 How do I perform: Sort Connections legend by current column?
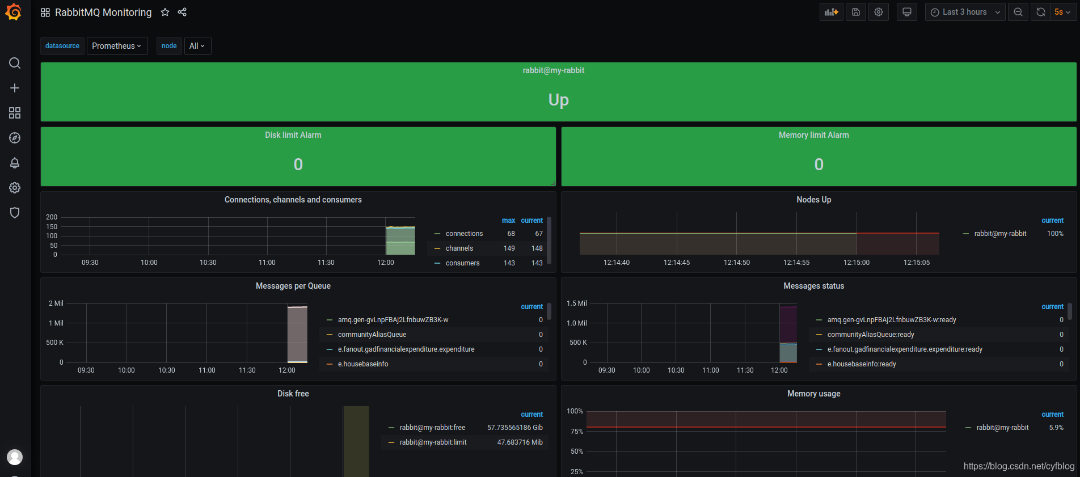click(x=531, y=221)
